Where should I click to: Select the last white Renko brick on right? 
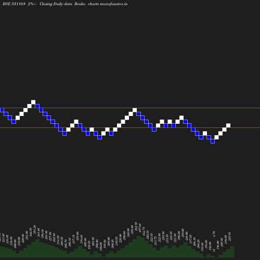tap(228, 125)
